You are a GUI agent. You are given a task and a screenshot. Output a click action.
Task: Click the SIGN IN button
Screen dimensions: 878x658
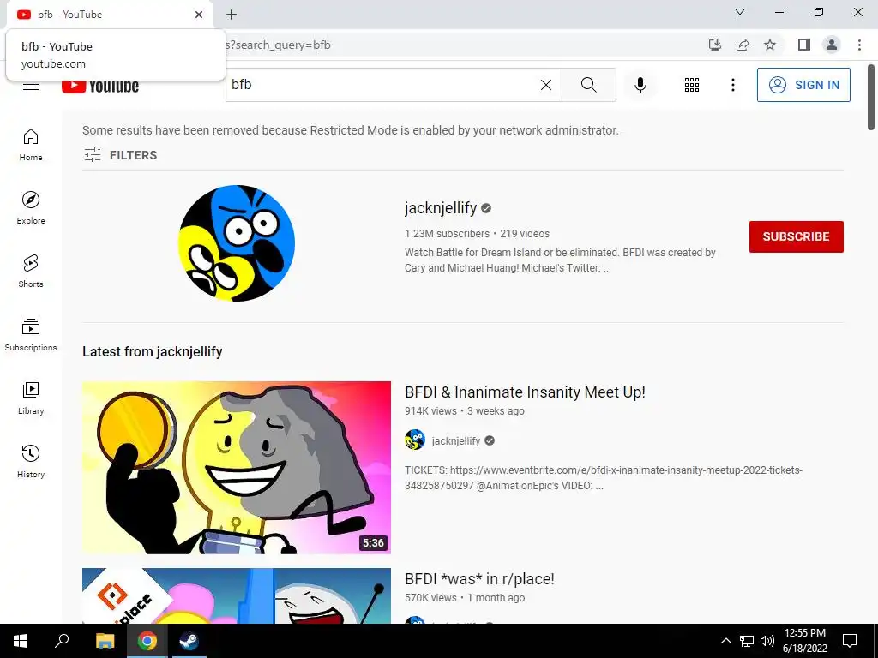coord(803,85)
